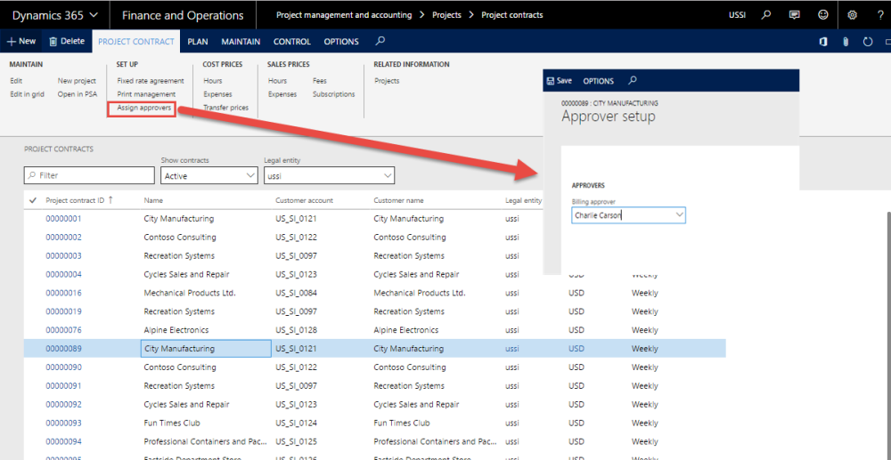The height and width of the screenshot is (460, 891).
Task: Switch to the CONTROL tab
Action: coord(292,42)
